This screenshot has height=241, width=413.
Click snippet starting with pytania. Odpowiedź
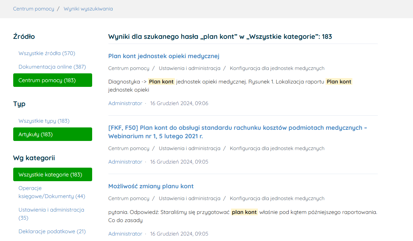click(x=243, y=216)
